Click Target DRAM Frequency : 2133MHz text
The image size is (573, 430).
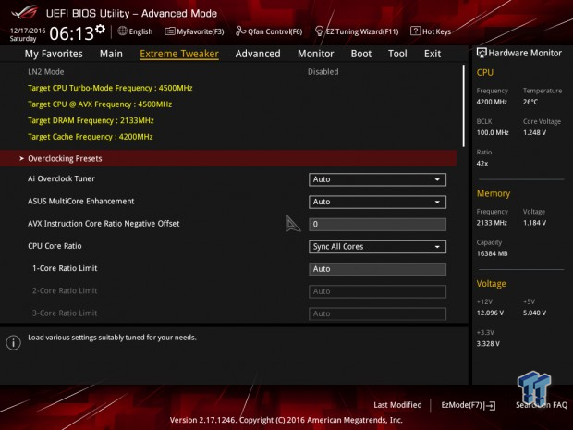coord(91,120)
